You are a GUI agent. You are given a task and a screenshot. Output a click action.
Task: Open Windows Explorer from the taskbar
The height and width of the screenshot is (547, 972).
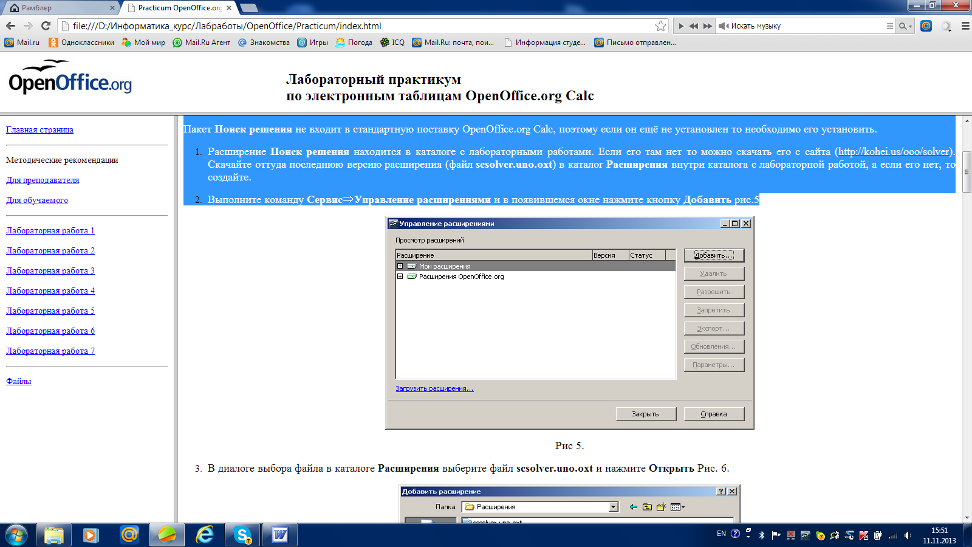54,535
